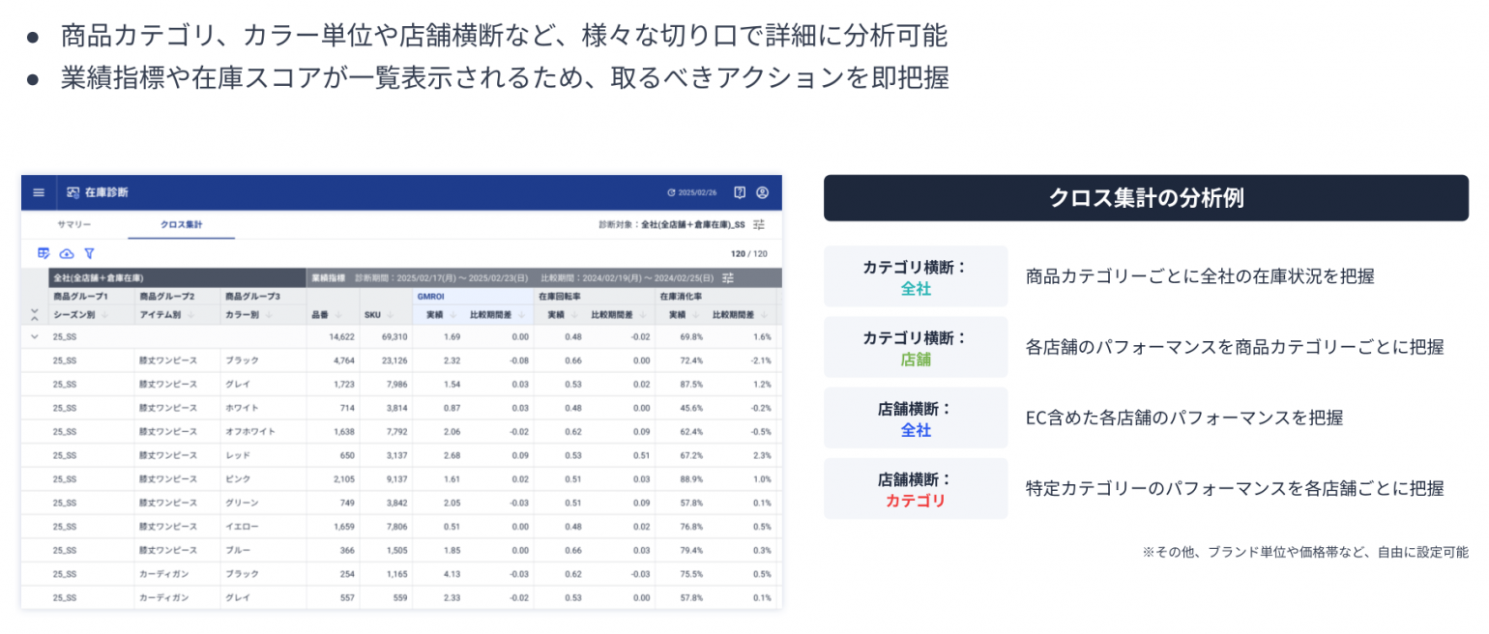Collapse the 25_SS row chevron
The image size is (1489, 634).
coord(35,337)
